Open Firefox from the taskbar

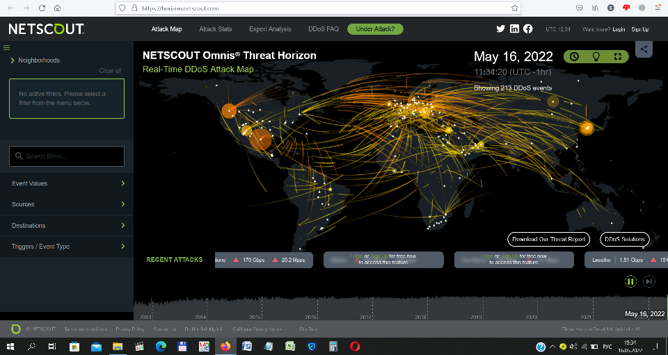(x=225, y=347)
